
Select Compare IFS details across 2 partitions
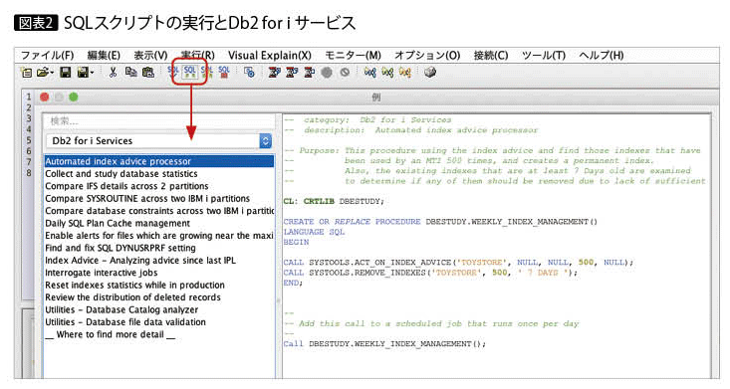158,186
